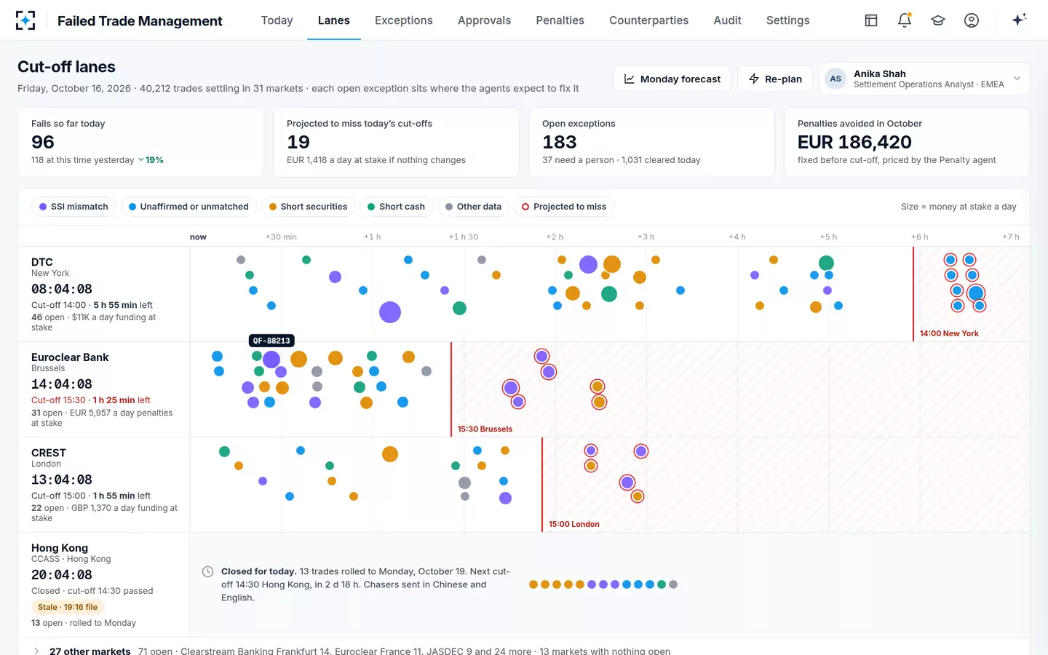Open the Approvals tab
Viewport: 1048px width, 655px height.
coord(484,20)
